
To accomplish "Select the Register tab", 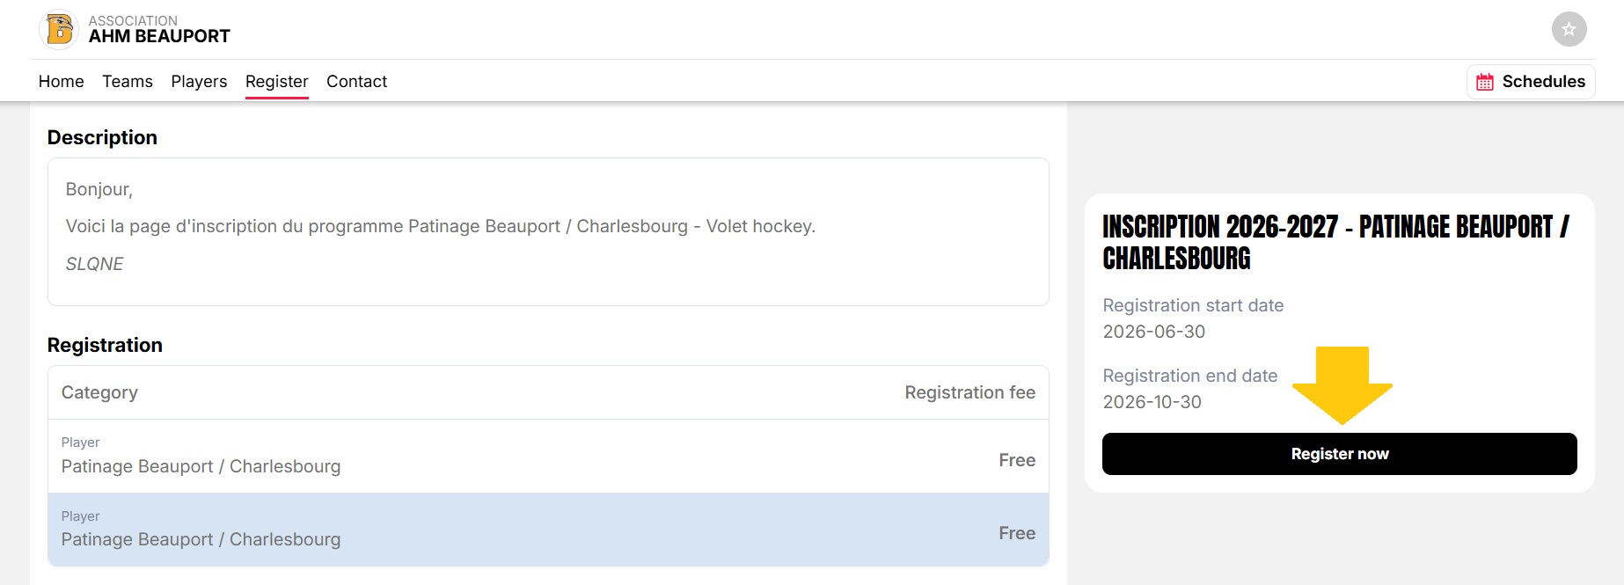I will pyautogui.click(x=277, y=82).
